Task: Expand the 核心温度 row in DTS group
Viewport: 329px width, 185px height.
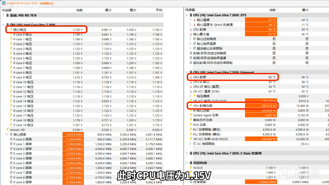Action: coord(190,20)
